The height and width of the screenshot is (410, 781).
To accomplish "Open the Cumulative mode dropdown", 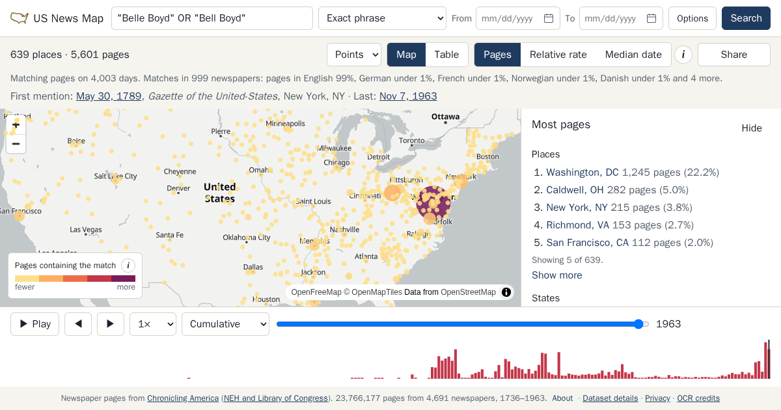I will point(225,324).
